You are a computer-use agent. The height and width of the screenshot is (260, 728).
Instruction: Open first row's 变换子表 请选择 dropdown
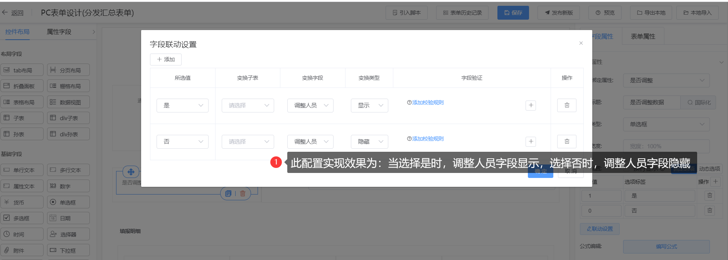248,106
